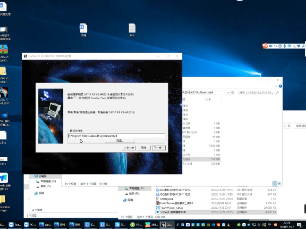Select 本地磁盘 (C:) in bottom-middle explorer
Viewport: 306px width, 229px height.
135,188
